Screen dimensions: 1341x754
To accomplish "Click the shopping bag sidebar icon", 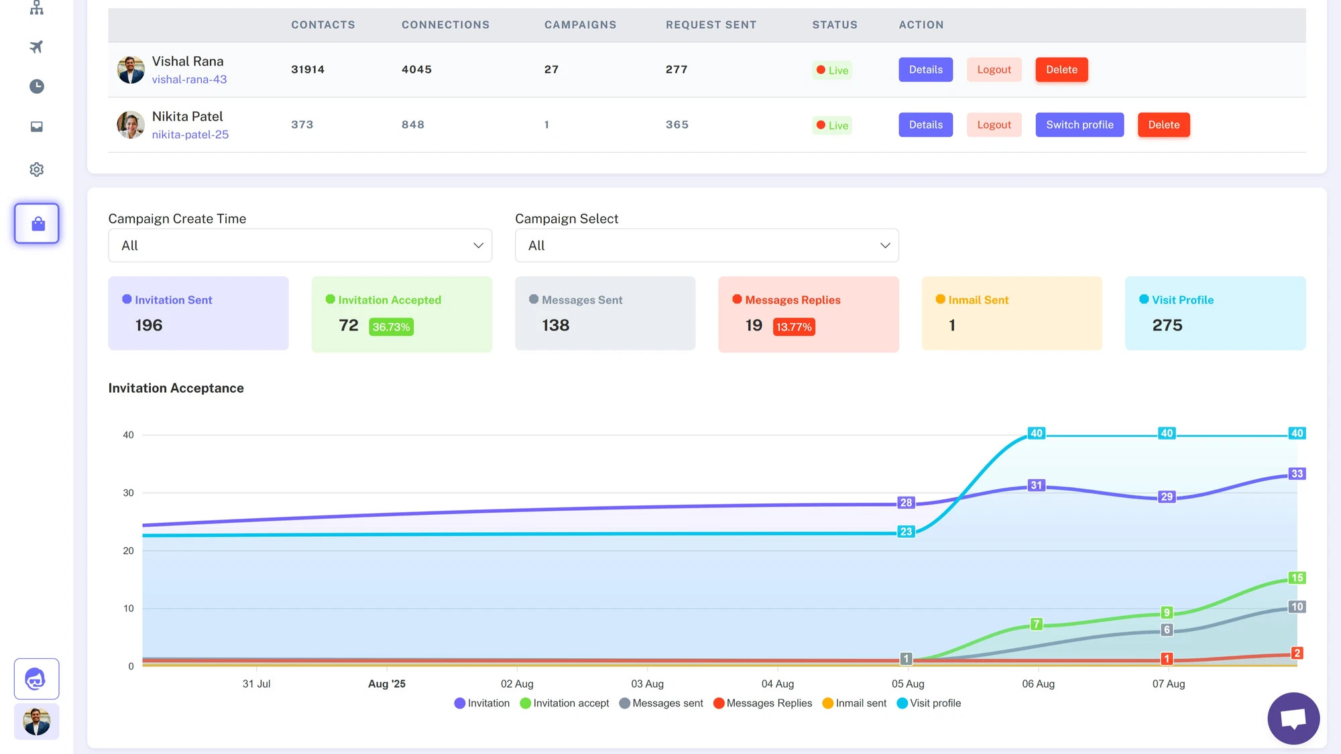I will click(37, 223).
